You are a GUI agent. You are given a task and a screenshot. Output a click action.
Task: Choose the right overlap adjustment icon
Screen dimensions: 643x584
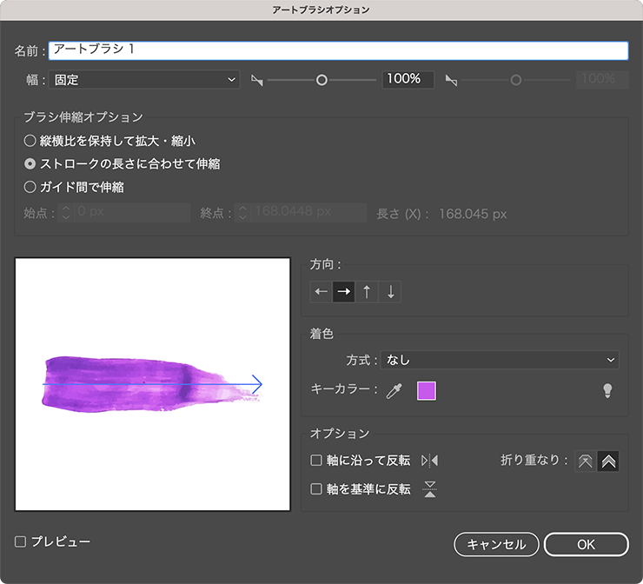point(608,461)
